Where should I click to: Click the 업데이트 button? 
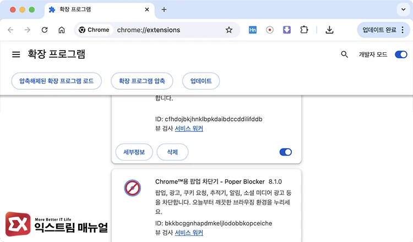tap(201, 81)
